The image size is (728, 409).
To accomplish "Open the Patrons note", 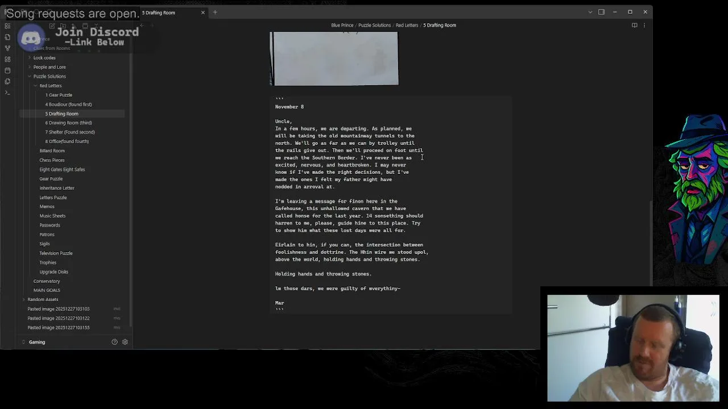I will click(47, 234).
